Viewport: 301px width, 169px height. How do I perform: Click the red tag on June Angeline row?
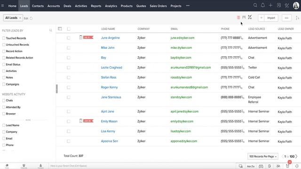pos(88,38)
